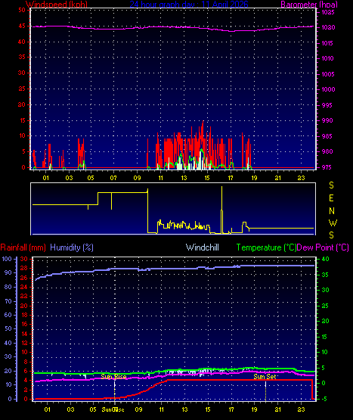353x420 pixels.
Task: Click barometer axis value 975
Action: [327, 167]
